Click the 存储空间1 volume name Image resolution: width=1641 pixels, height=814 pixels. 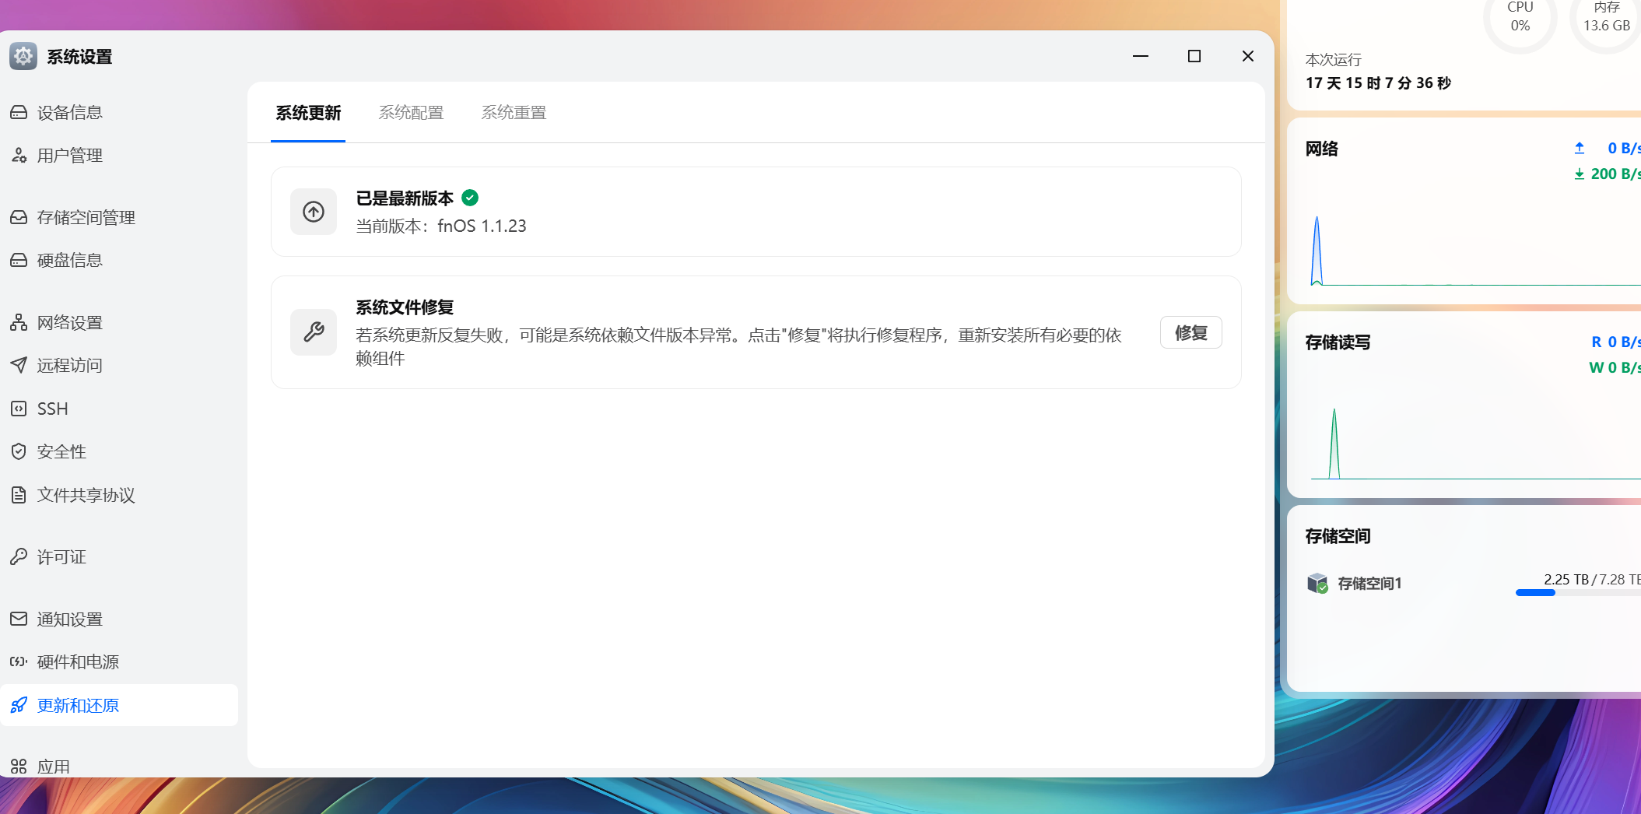(1369, 584)
